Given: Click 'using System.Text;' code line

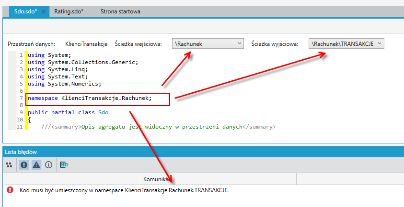Looking at the screenshot, I should coord(58,76).
